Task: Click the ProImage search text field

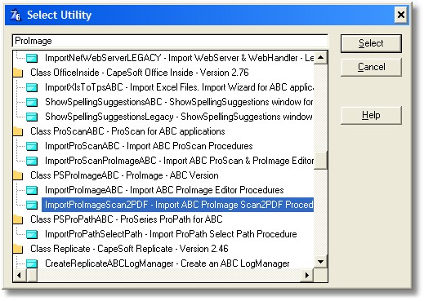Action: point(170,41)
